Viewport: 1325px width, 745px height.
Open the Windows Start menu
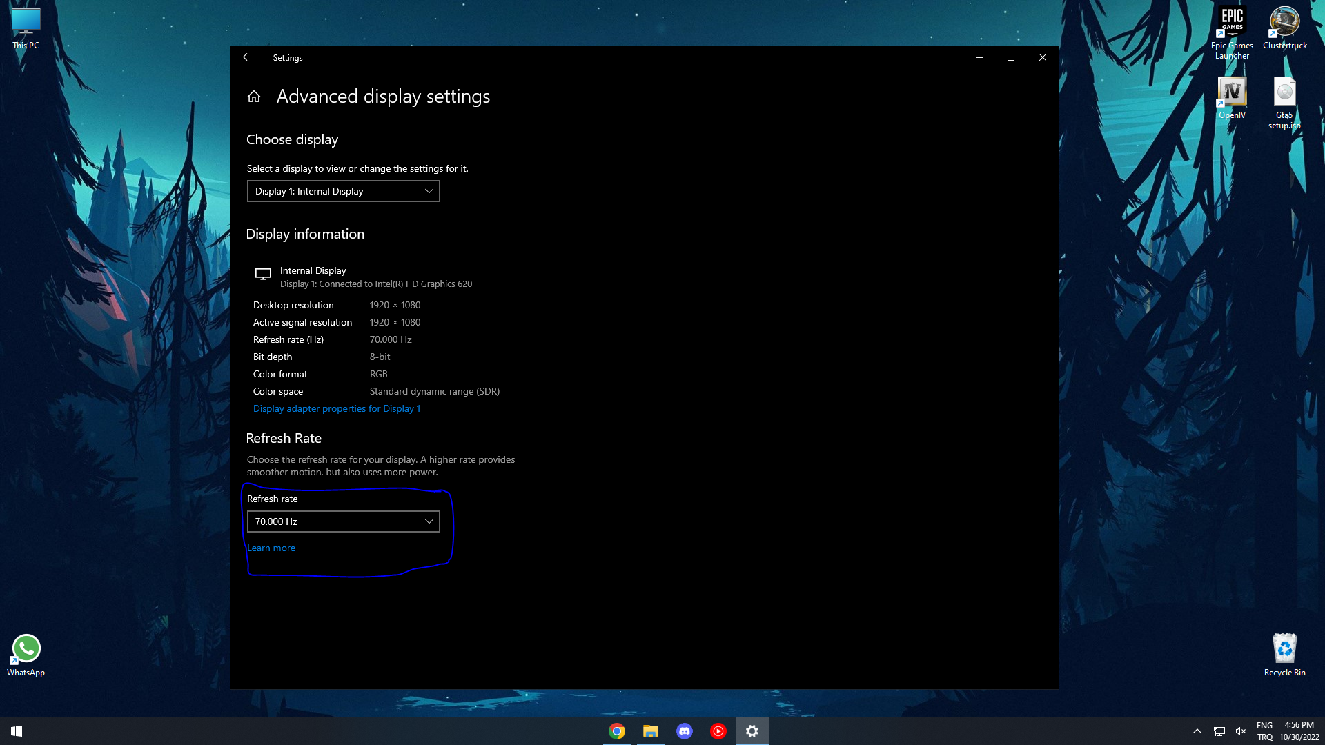click(17, 731)
